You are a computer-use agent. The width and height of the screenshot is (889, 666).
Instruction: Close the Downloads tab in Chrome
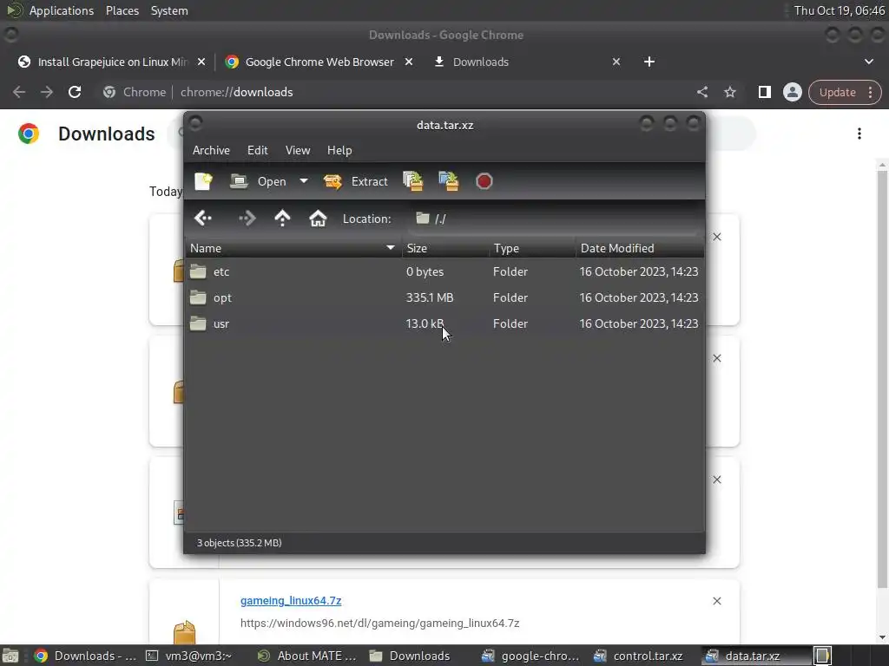616,62
